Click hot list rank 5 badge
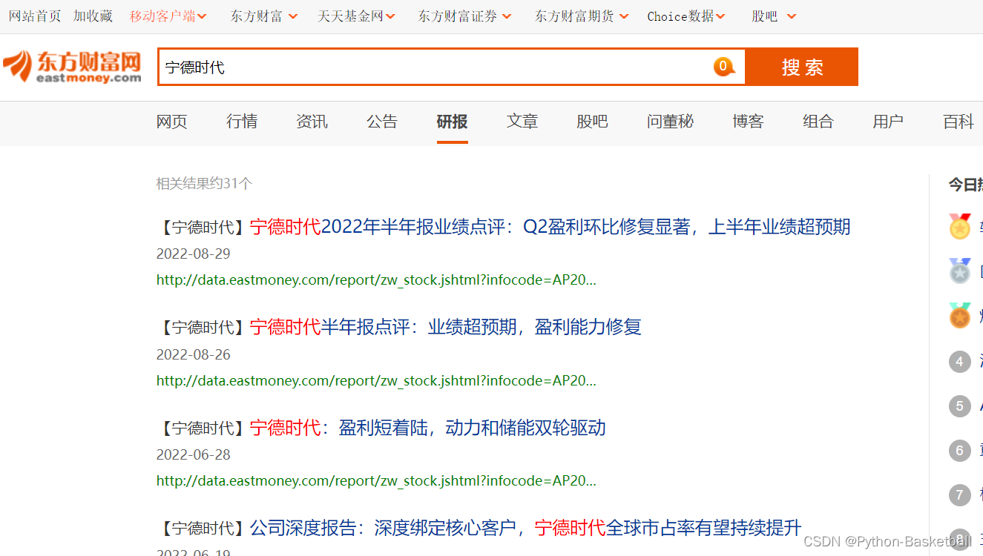Image resolution: width=983 pixels, height=556 pixels. click(x=960, y=406)
